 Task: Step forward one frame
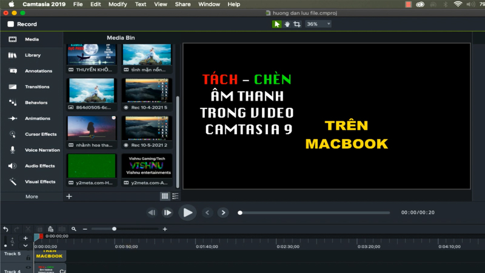(x=167, y=213)
